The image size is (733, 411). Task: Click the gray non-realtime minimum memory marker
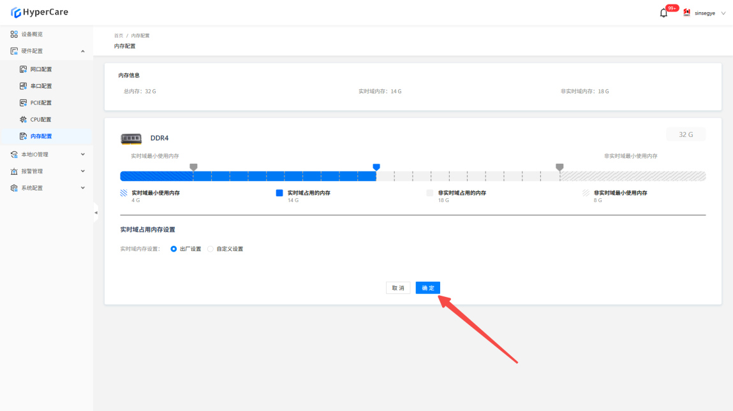(x=559, y=167)
